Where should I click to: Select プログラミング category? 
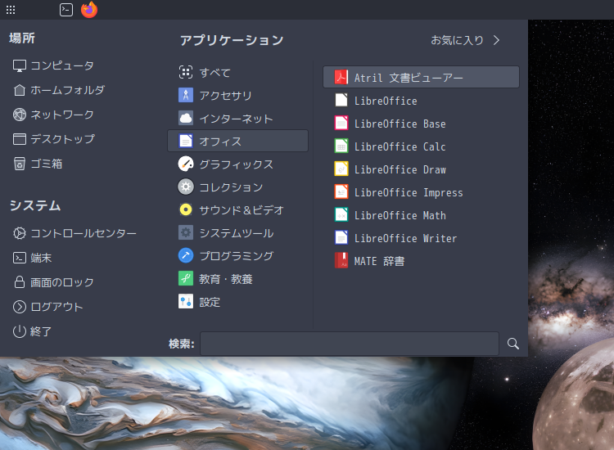(237, 255)
